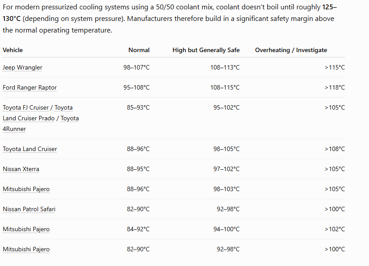Click the Vehicle column header
The width and height of the screenshot is (369, 266).
(13, 50)
